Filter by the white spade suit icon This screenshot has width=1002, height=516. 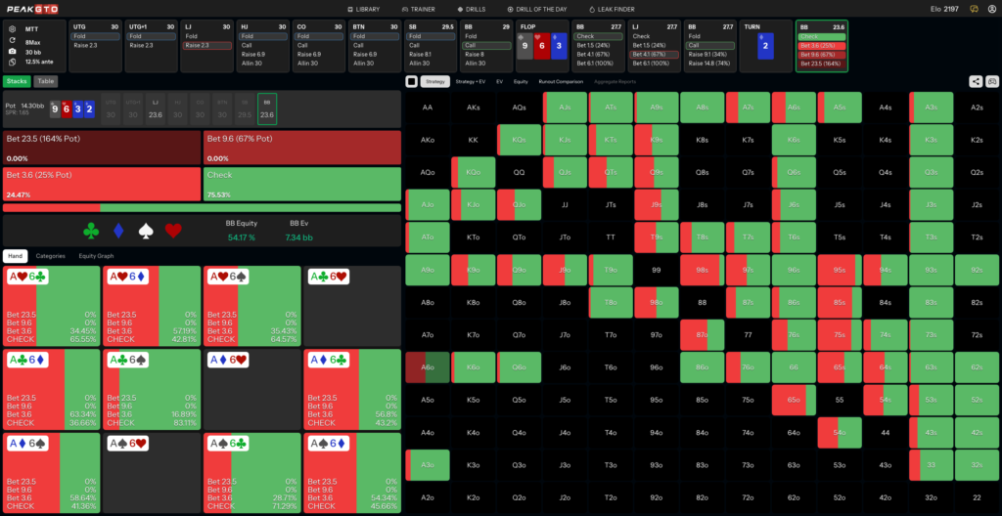[147, 231]
